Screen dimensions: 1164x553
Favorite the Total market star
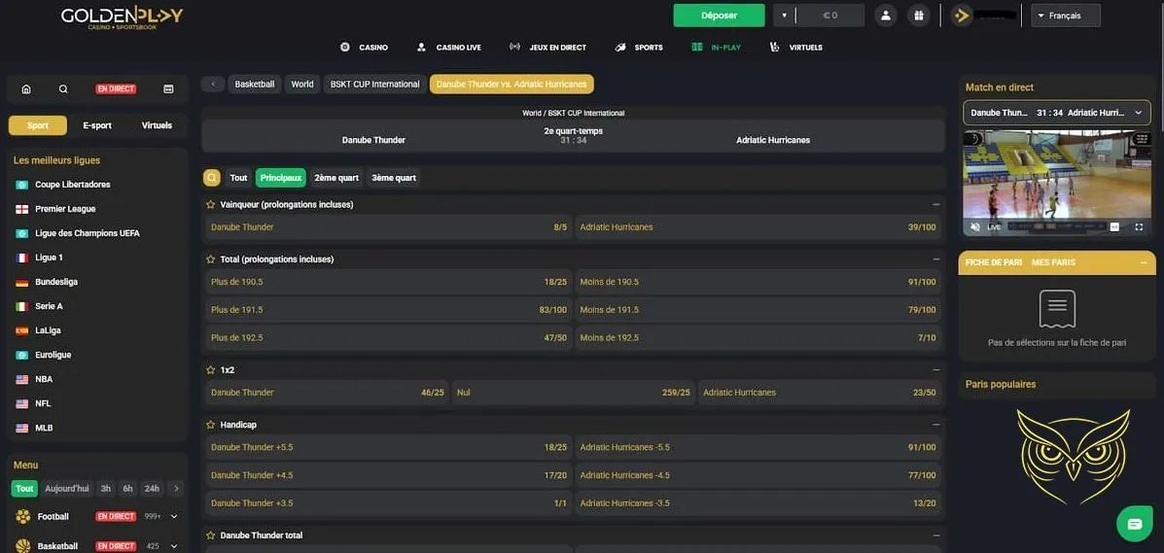click(x=211, y=259)
